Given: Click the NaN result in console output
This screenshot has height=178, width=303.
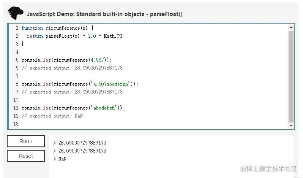Looking at the screenshot, I should coord(62,159).
